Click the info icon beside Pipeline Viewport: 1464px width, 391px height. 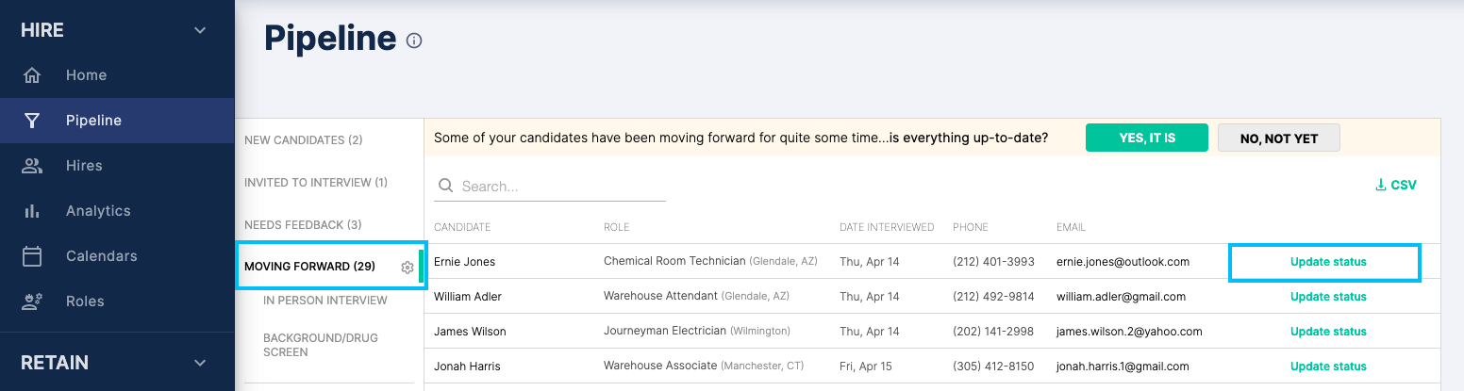click(413, 41)
